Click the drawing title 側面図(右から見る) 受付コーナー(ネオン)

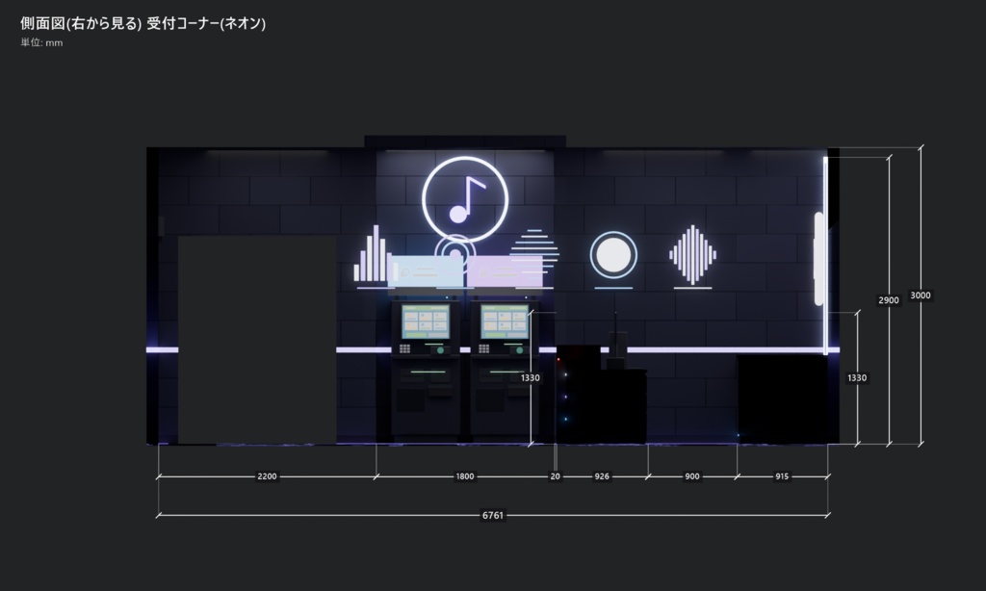(143, 23)
